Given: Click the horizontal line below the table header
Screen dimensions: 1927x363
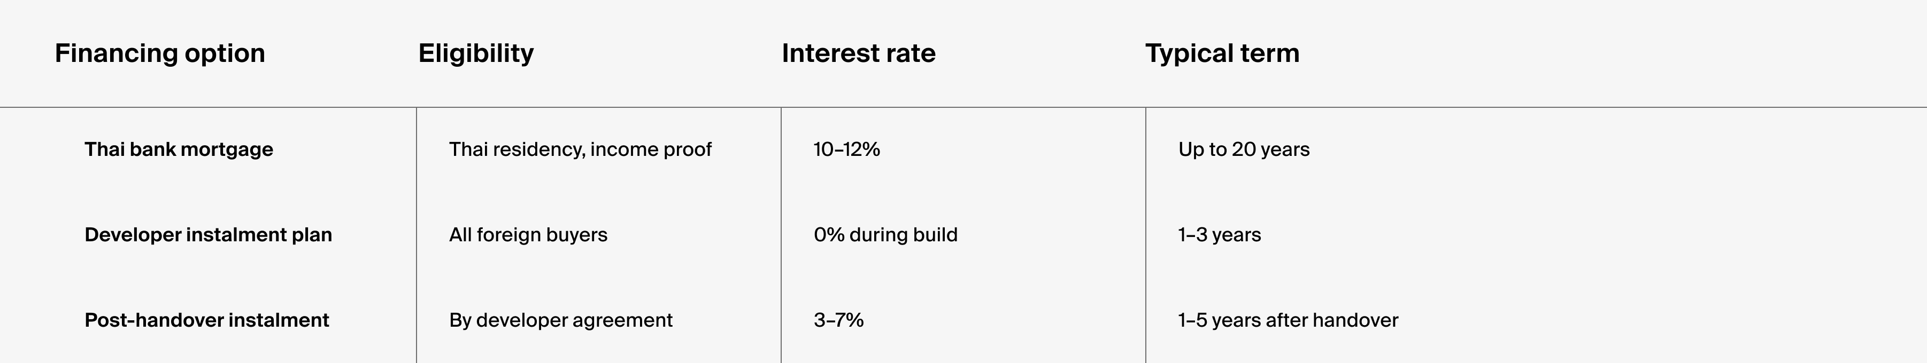Looking at the screenshot, I should [x=963, y=107].
